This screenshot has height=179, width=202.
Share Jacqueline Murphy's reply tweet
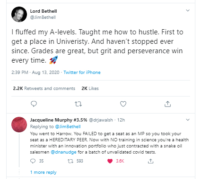150,161
